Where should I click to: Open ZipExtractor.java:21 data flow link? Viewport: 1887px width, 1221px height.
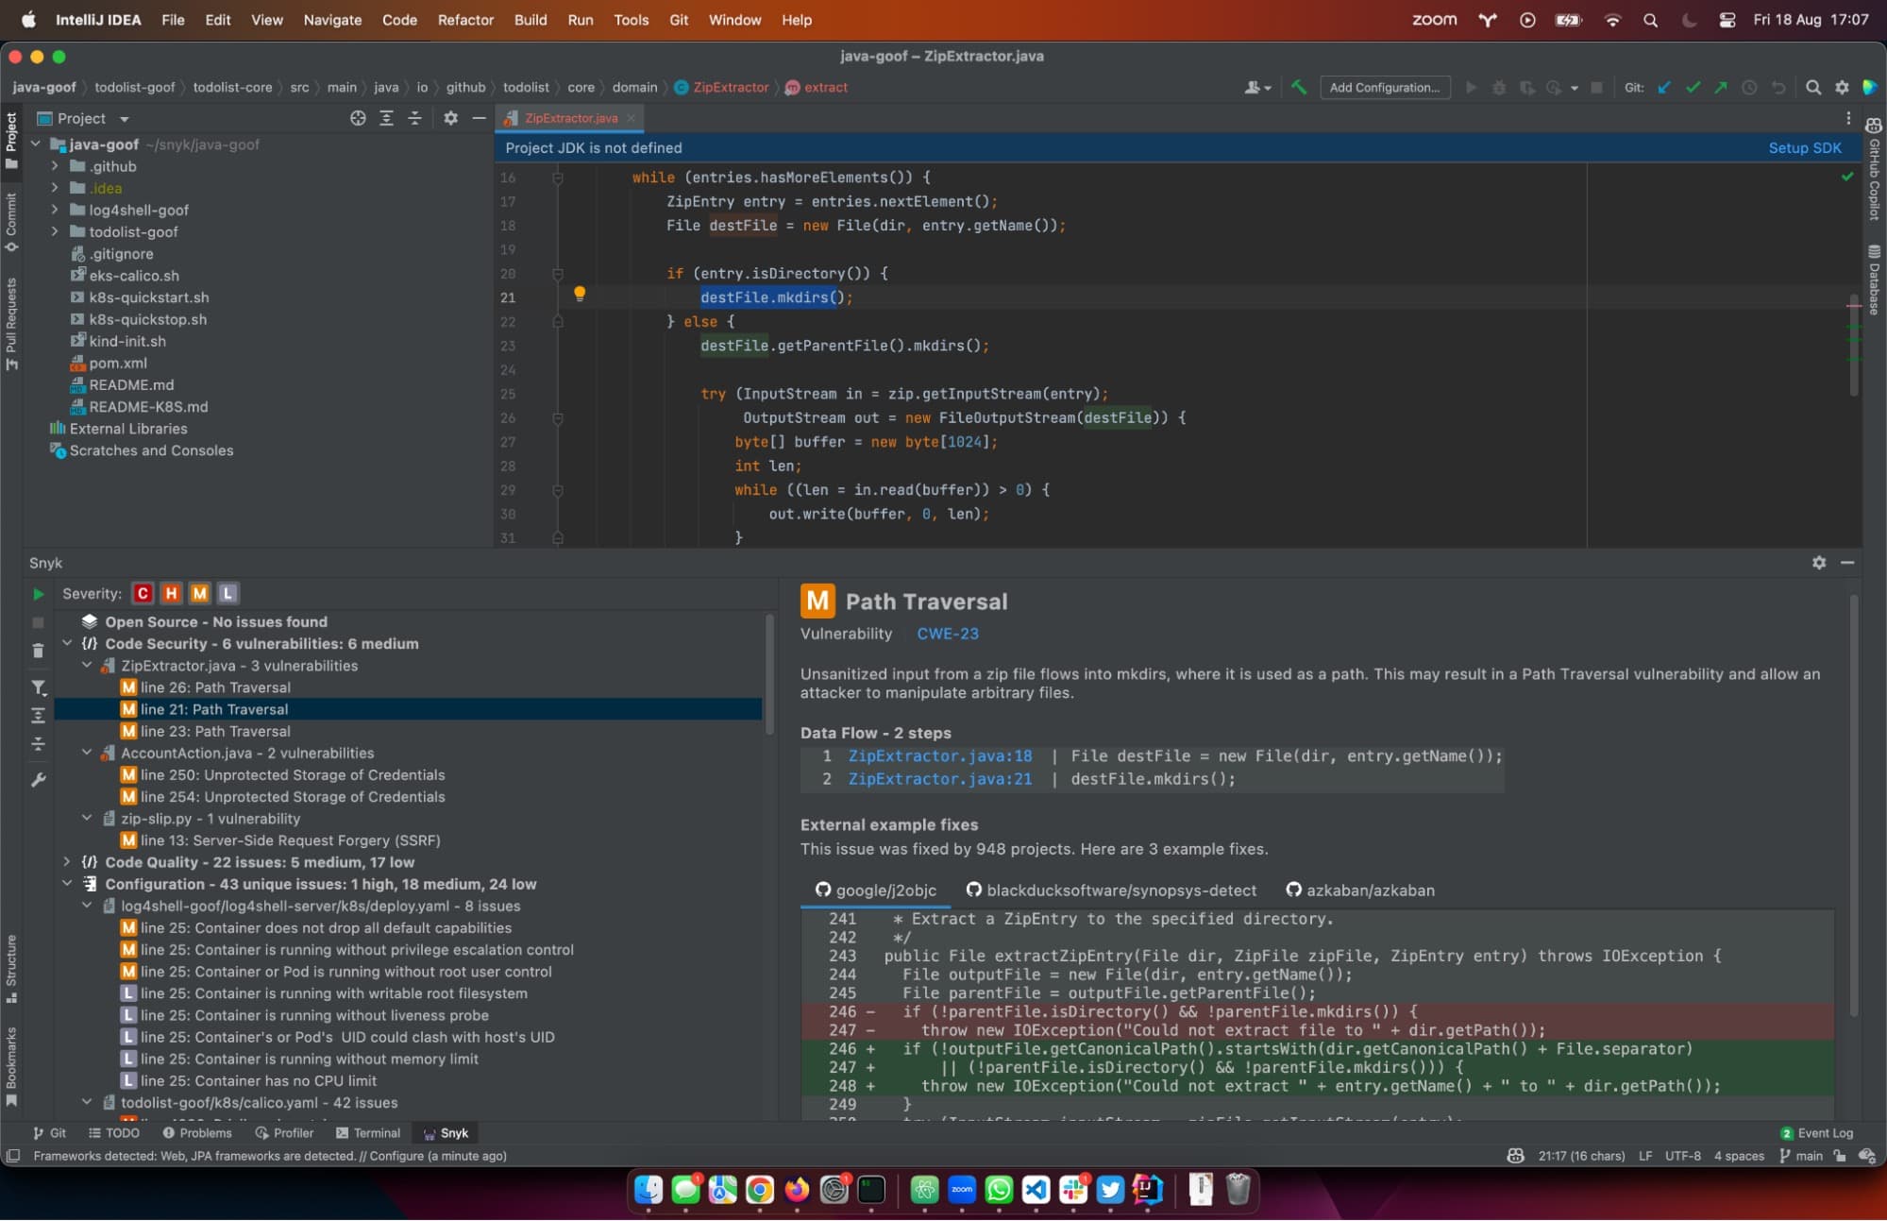click(940, 779)
